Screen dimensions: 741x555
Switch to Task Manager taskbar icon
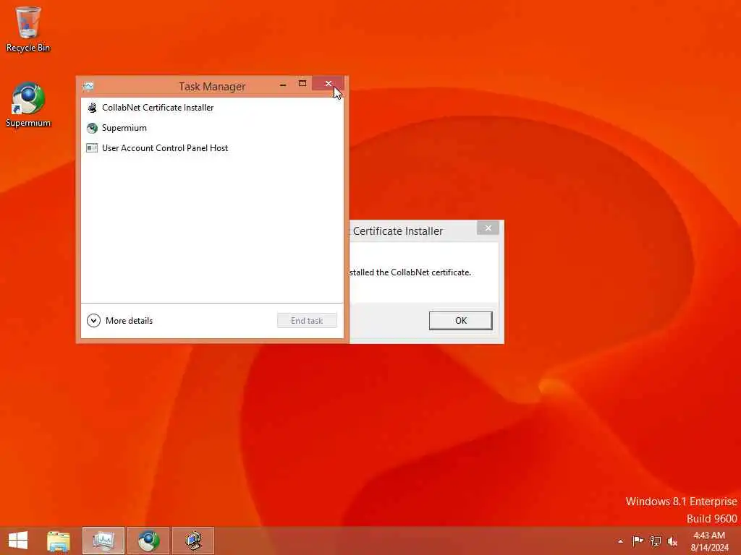pyautogui.click(x=103, y=541)
